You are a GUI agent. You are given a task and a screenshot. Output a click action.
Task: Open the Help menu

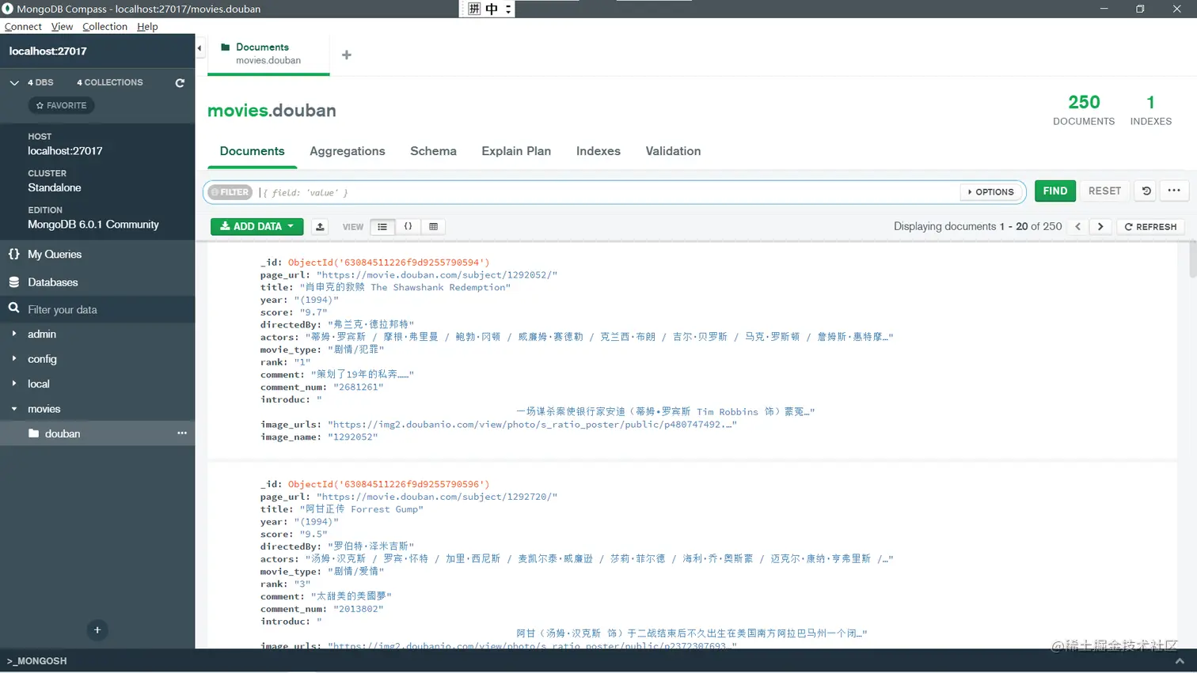pos(147,26)
